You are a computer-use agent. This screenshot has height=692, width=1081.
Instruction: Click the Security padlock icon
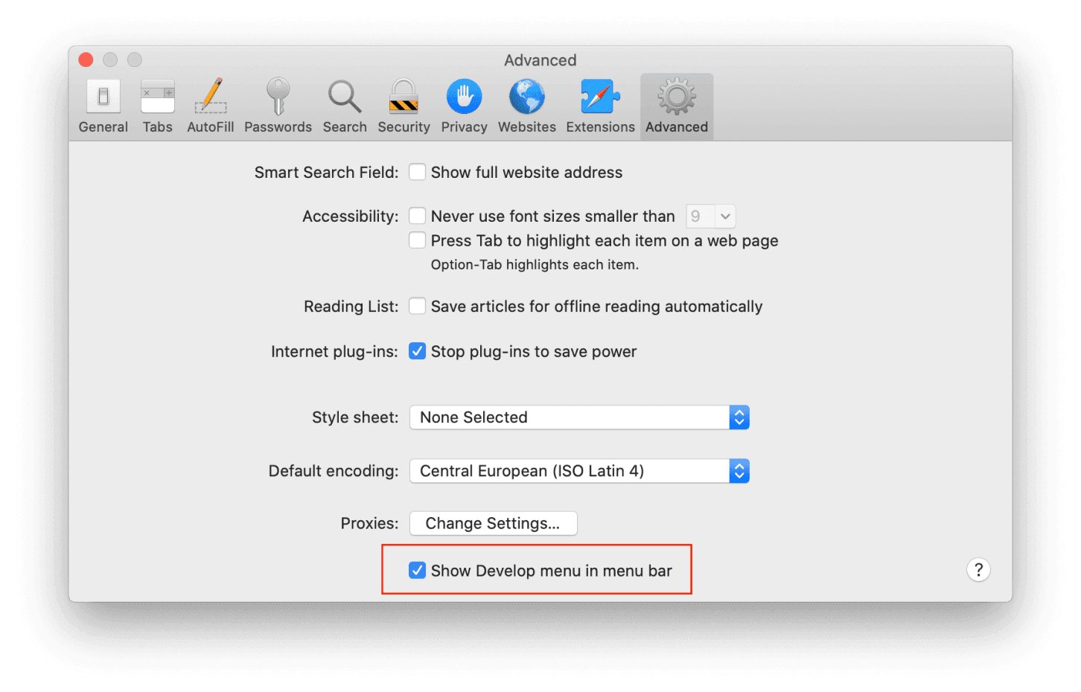click(x=404, y=106)
